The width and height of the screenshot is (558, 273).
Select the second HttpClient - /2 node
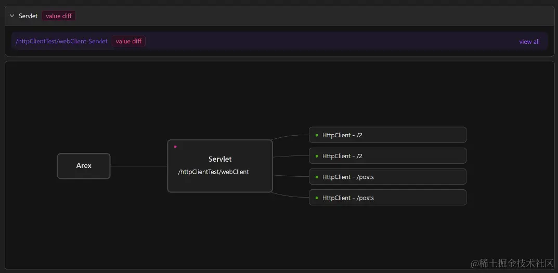click(x=387, y=156)
